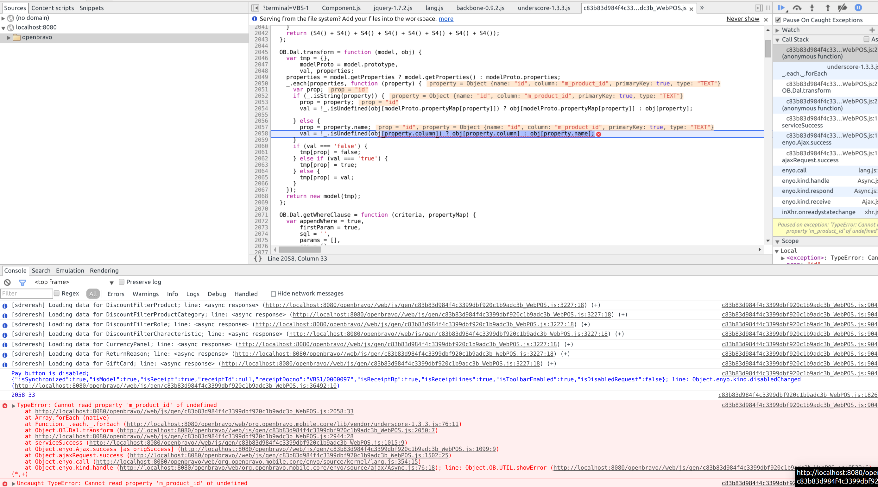
Task: Click the clear console icon
Action: click(7, 282)
